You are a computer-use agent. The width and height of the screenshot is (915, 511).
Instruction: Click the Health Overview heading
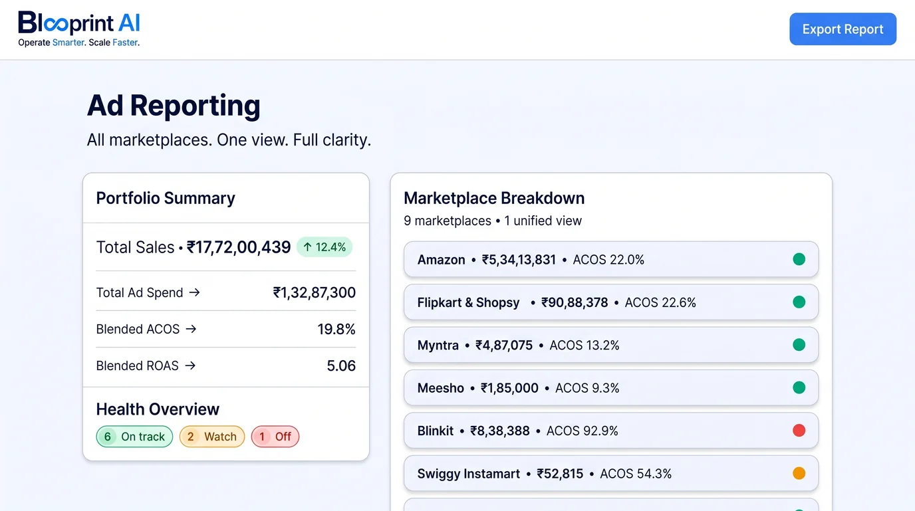click(158, 409)
